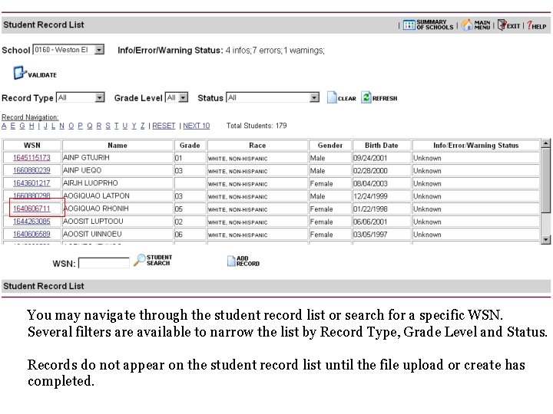Jump to records starting with H

[x=31, y=126]
